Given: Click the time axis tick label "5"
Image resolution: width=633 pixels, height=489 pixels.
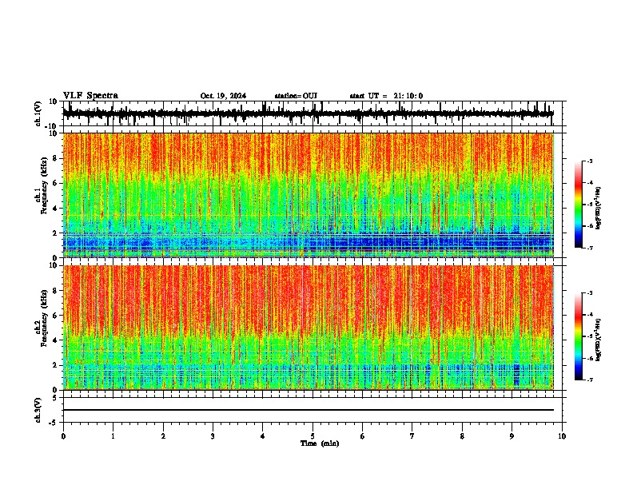Looking at the screenshot, I should click(x=313, y=436).
